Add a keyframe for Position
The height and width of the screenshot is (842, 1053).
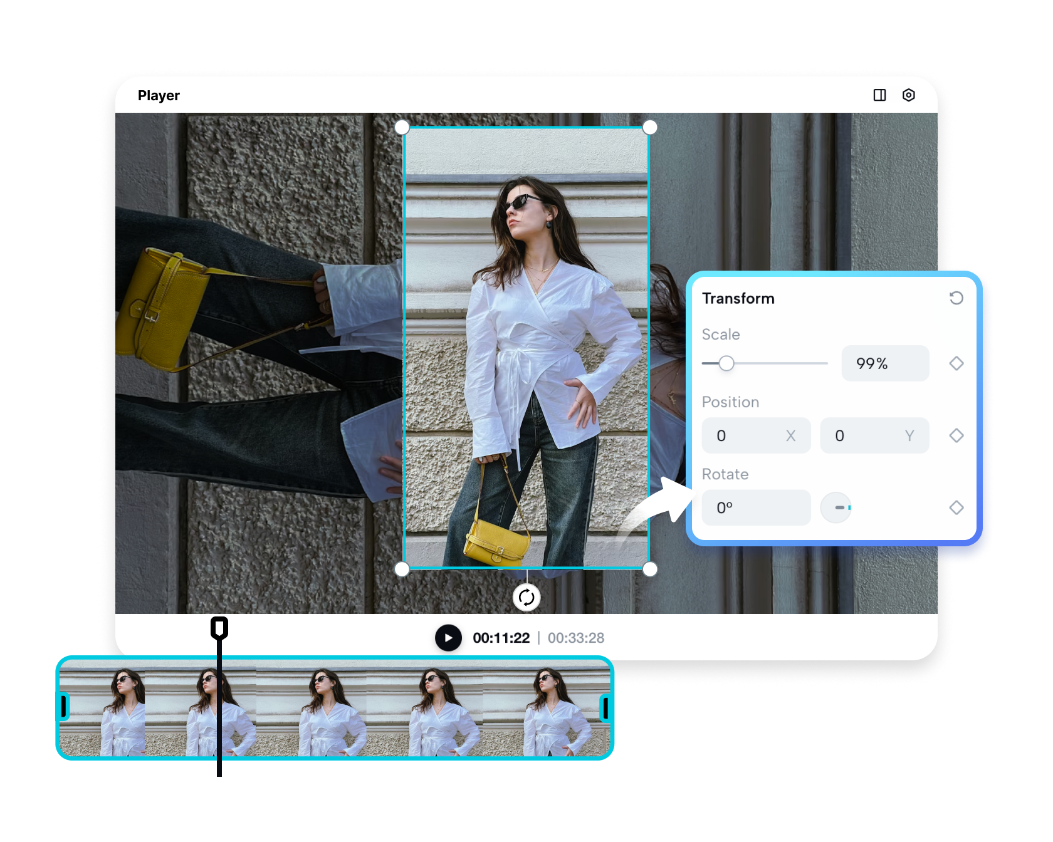956,435
